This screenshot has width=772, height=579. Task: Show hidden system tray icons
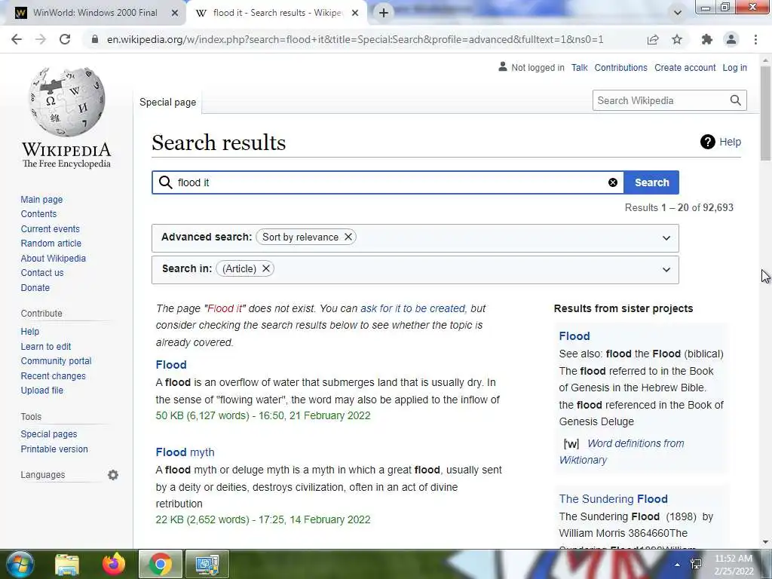[x=678, y=565]
